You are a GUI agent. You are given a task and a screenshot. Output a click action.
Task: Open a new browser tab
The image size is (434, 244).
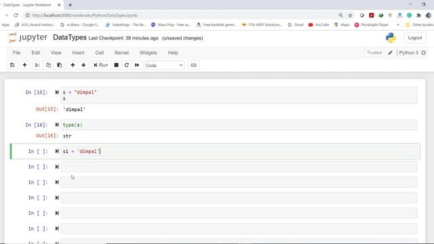coord(70,5)
